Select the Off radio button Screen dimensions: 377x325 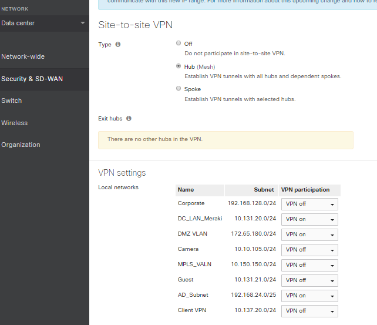click(x=179, y=43)
